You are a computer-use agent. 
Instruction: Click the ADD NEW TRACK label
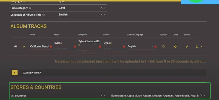tap(32, 73)
